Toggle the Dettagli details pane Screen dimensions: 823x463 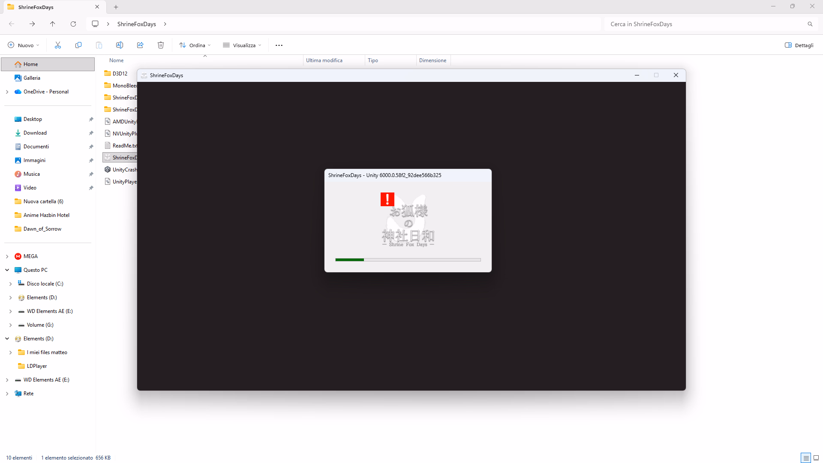pyautogui.click(x=799, y=45)
